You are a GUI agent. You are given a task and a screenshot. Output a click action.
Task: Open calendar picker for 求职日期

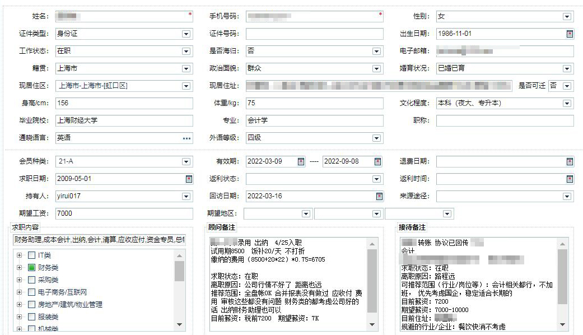click(x=189, y=179)
